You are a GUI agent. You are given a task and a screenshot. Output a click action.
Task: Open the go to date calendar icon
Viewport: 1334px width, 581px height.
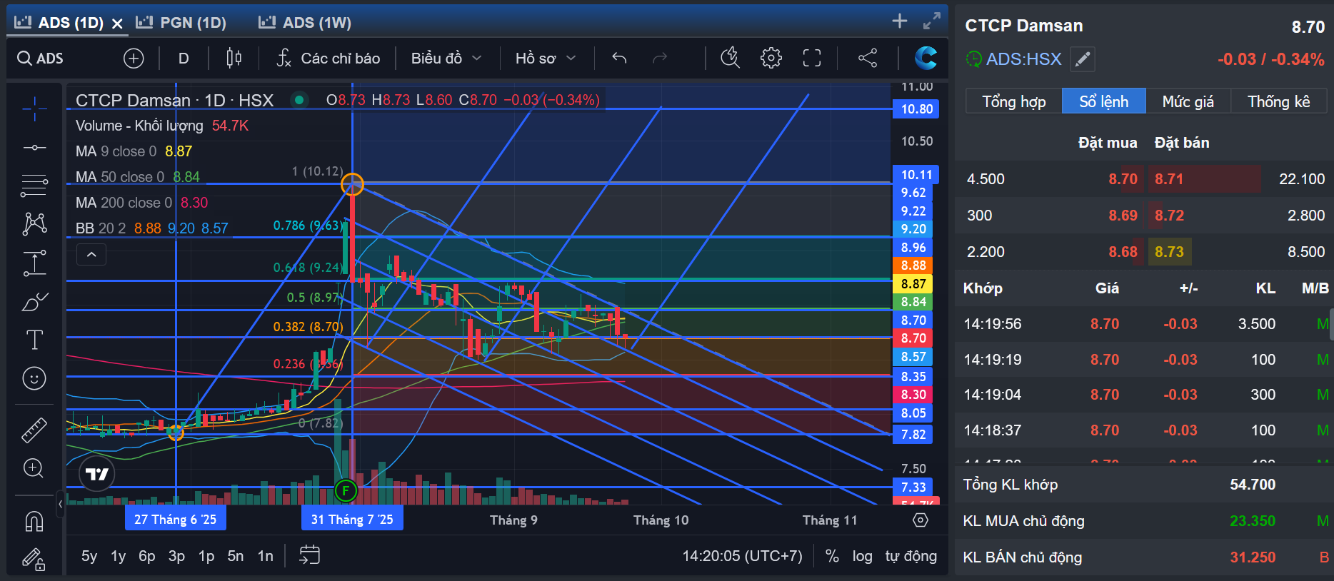pyautogui.click(x=310, y=555)
